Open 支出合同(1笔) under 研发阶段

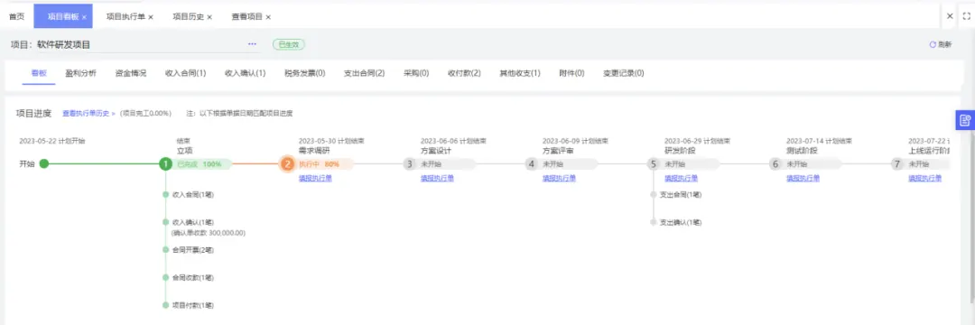point(681,194)
